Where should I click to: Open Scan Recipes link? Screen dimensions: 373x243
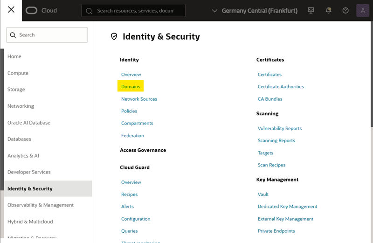click(271, 165)
